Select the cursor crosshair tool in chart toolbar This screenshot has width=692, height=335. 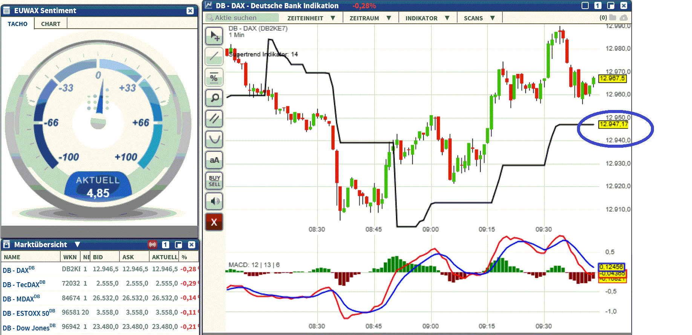(x=214, y=36)
